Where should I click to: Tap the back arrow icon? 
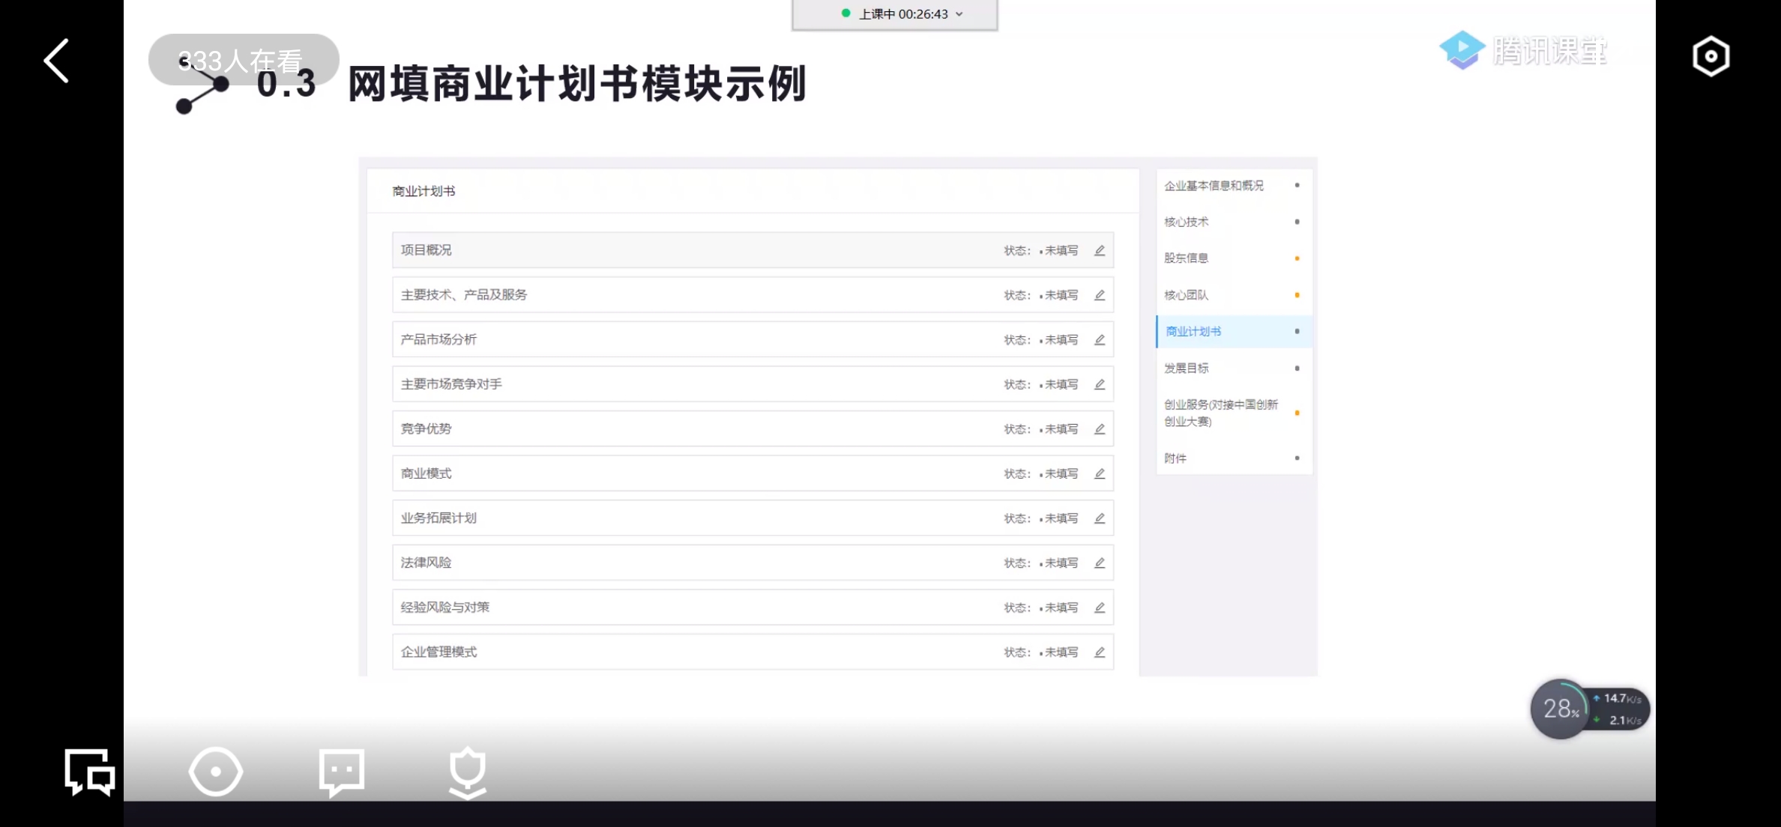coord(57,61)
